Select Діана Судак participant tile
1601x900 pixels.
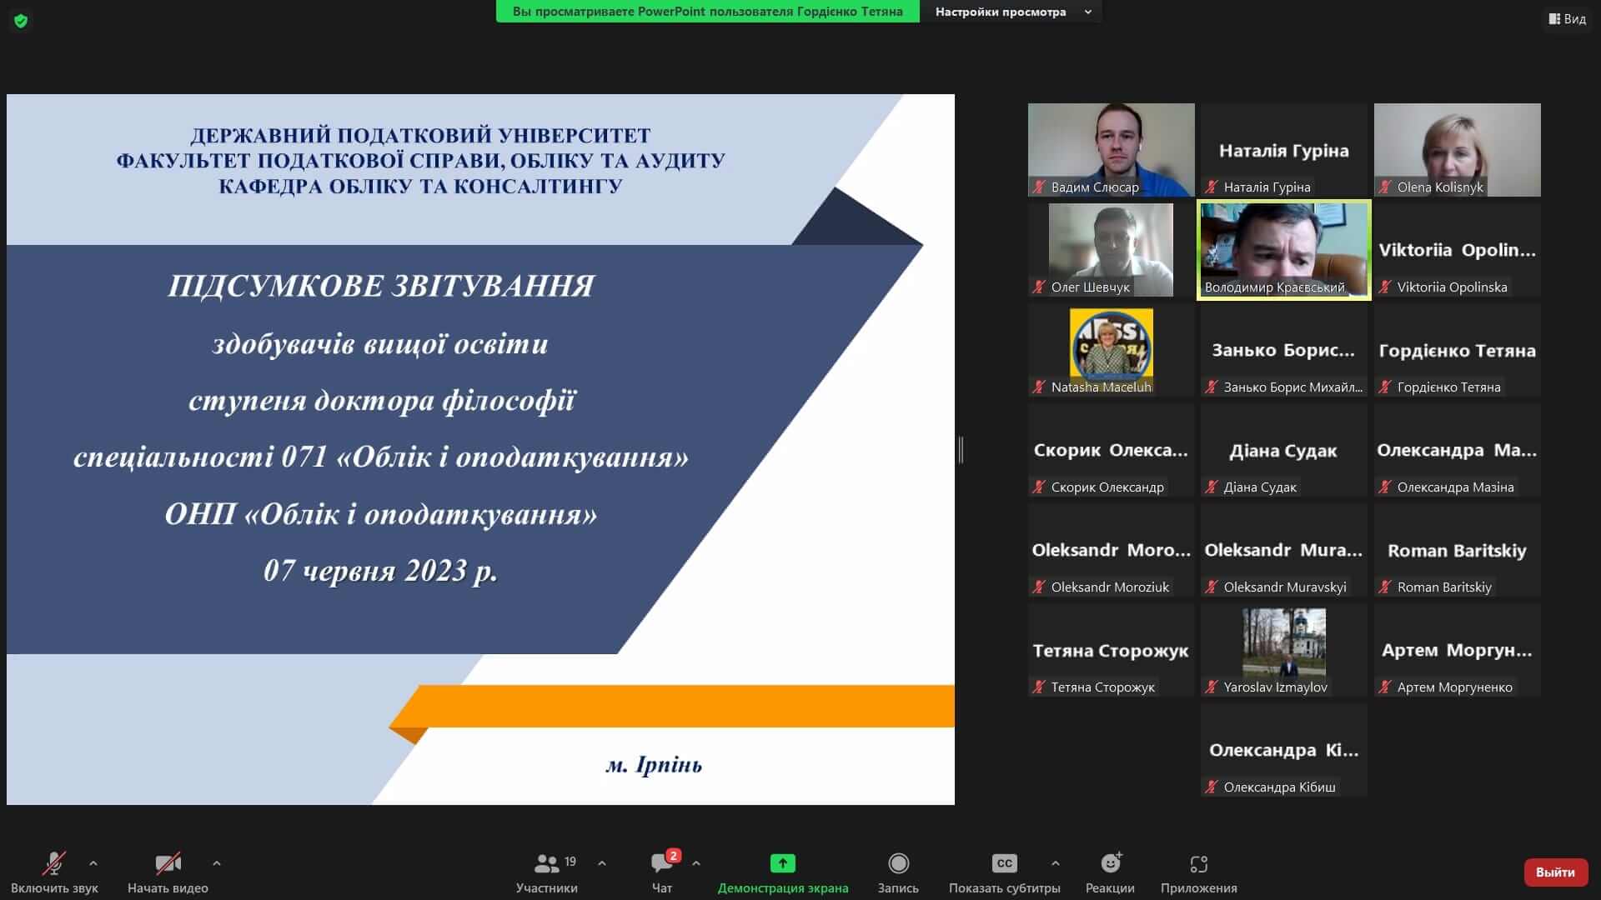1284,450
